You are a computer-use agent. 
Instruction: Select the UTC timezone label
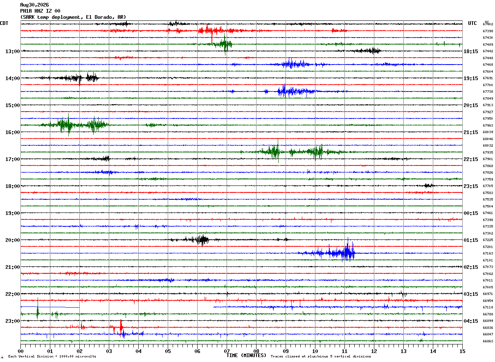click(473, 23)
